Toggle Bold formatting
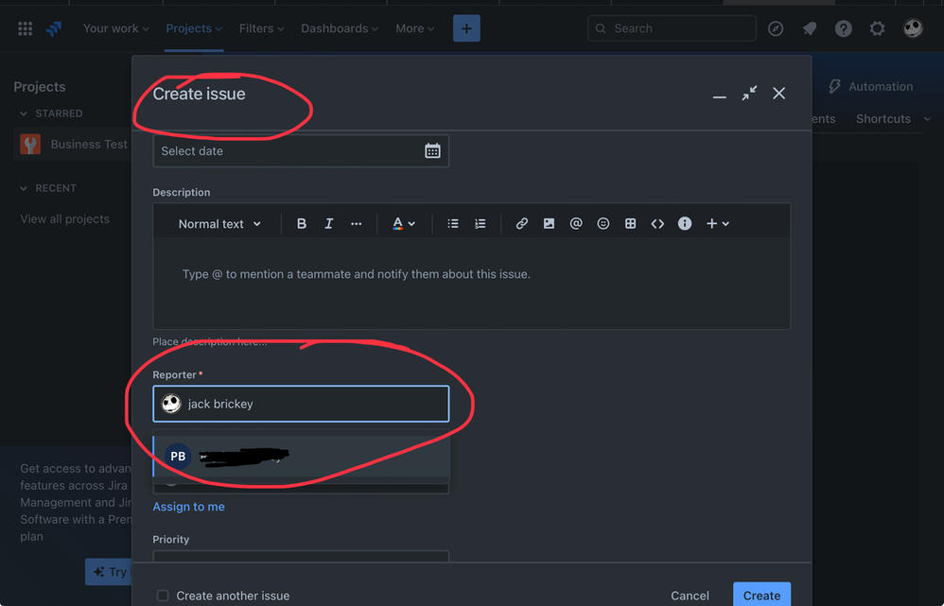The height and width of the screenshot is (606, 944). tap(302, 224)
